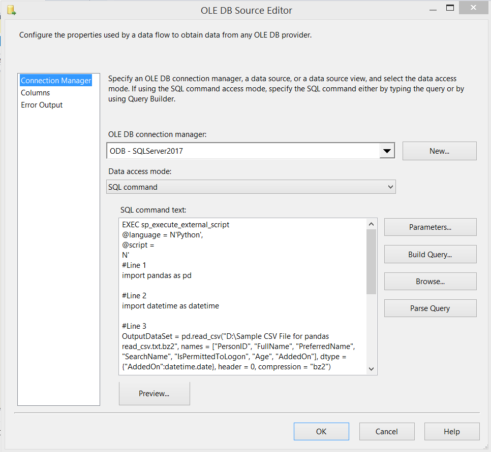This screenshot has height=452, width=491.
Task: Click inside the SQL command text box
Action: pos(242,296)
